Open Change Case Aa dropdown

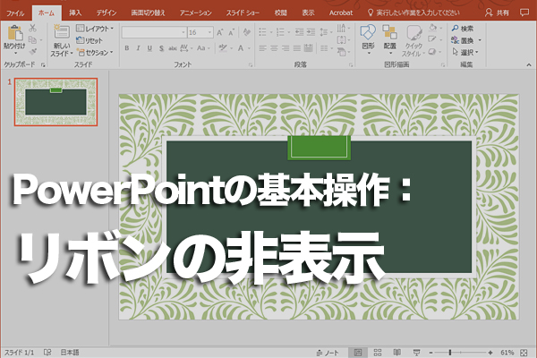click(x=203, y=48)
